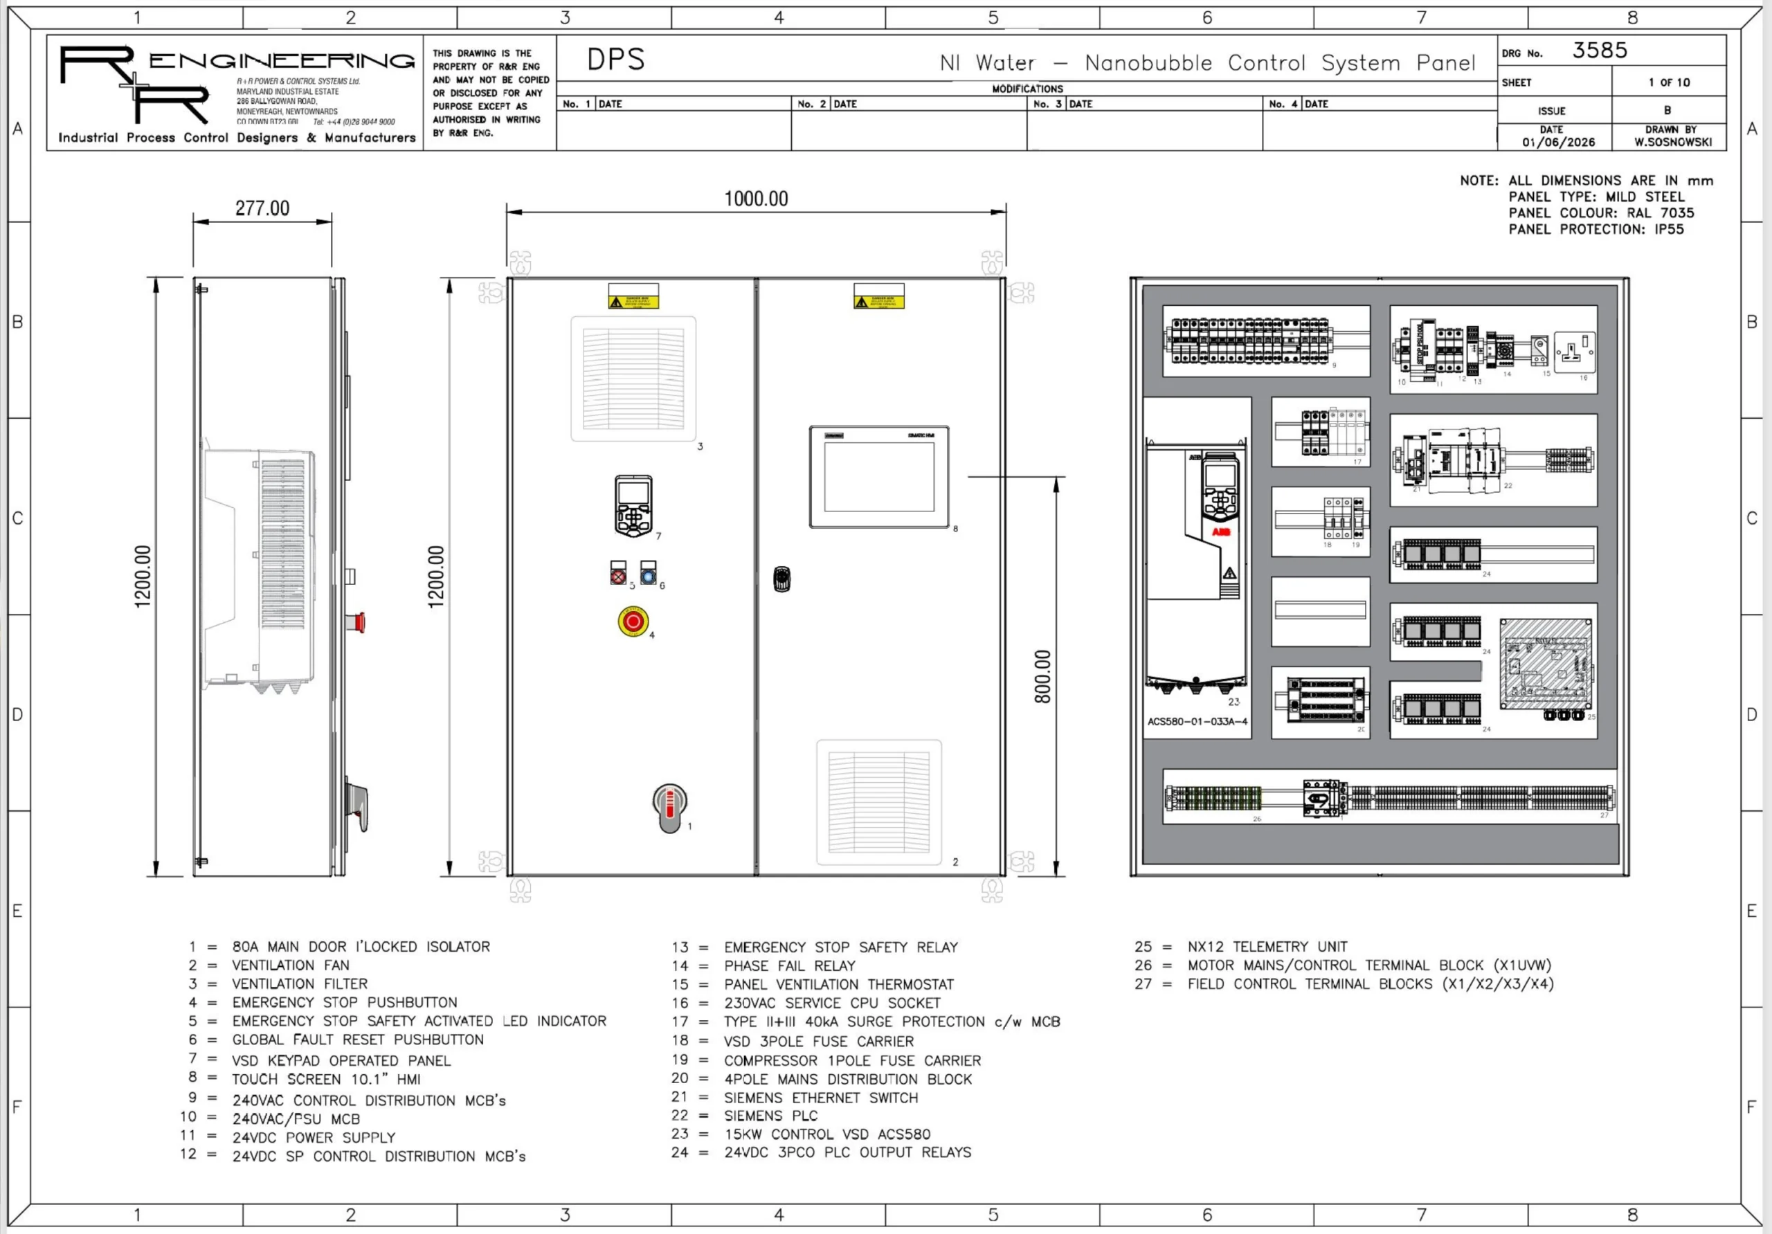
Task: Click legend entry 'TOUCH SCREEN 10.1" HMI'
Action: (327, 1079)
